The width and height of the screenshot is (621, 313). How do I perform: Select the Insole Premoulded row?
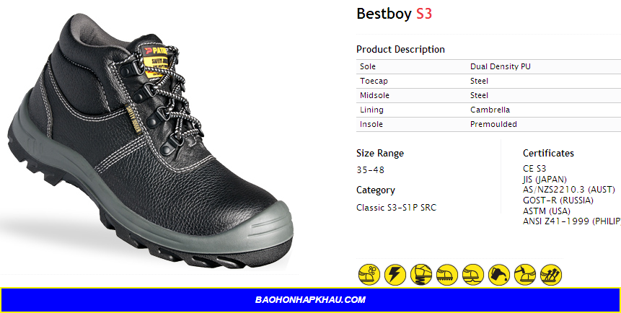coord(489,124)
